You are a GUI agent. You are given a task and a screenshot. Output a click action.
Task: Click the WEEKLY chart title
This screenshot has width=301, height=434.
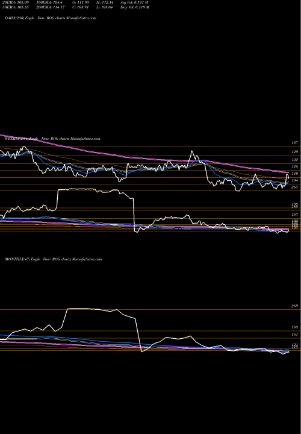coord(52,139)
